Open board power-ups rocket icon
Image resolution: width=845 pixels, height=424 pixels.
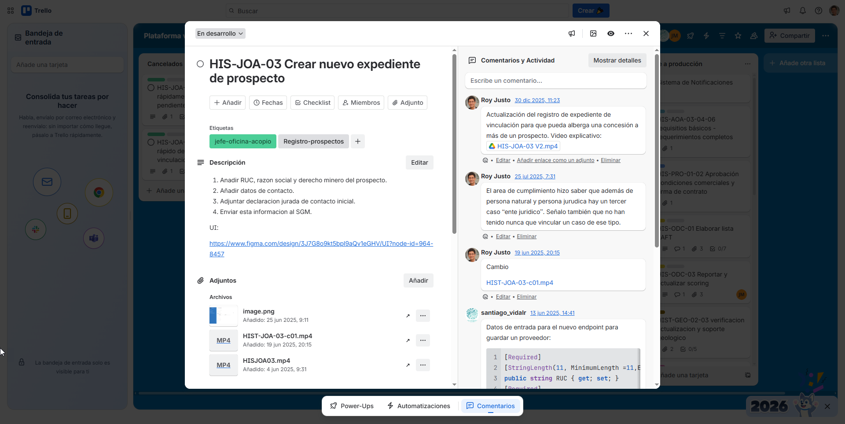point(691,36)
